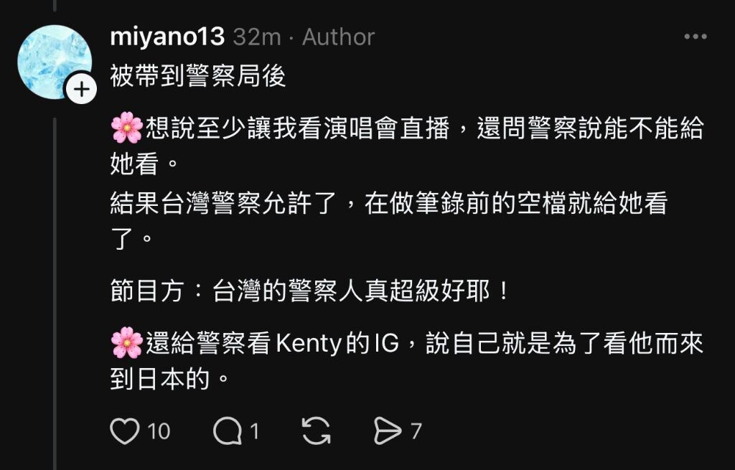Image resolution: width=735 pixels, height=470 pixels.
Task: Open miyano13's profile picture
Action: 55,62
